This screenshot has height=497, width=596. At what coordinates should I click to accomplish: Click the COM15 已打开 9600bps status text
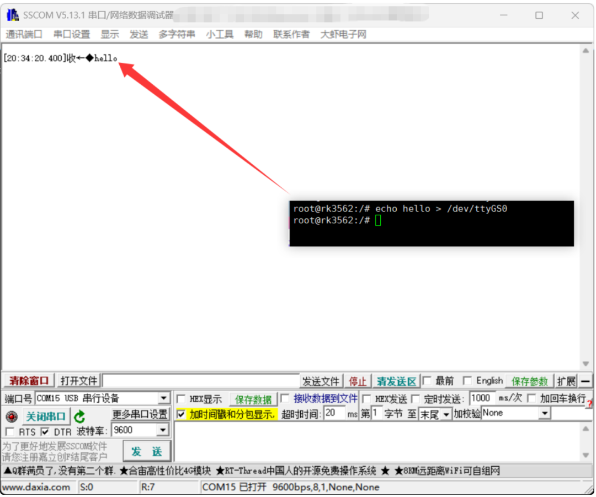tap(291, 488)
